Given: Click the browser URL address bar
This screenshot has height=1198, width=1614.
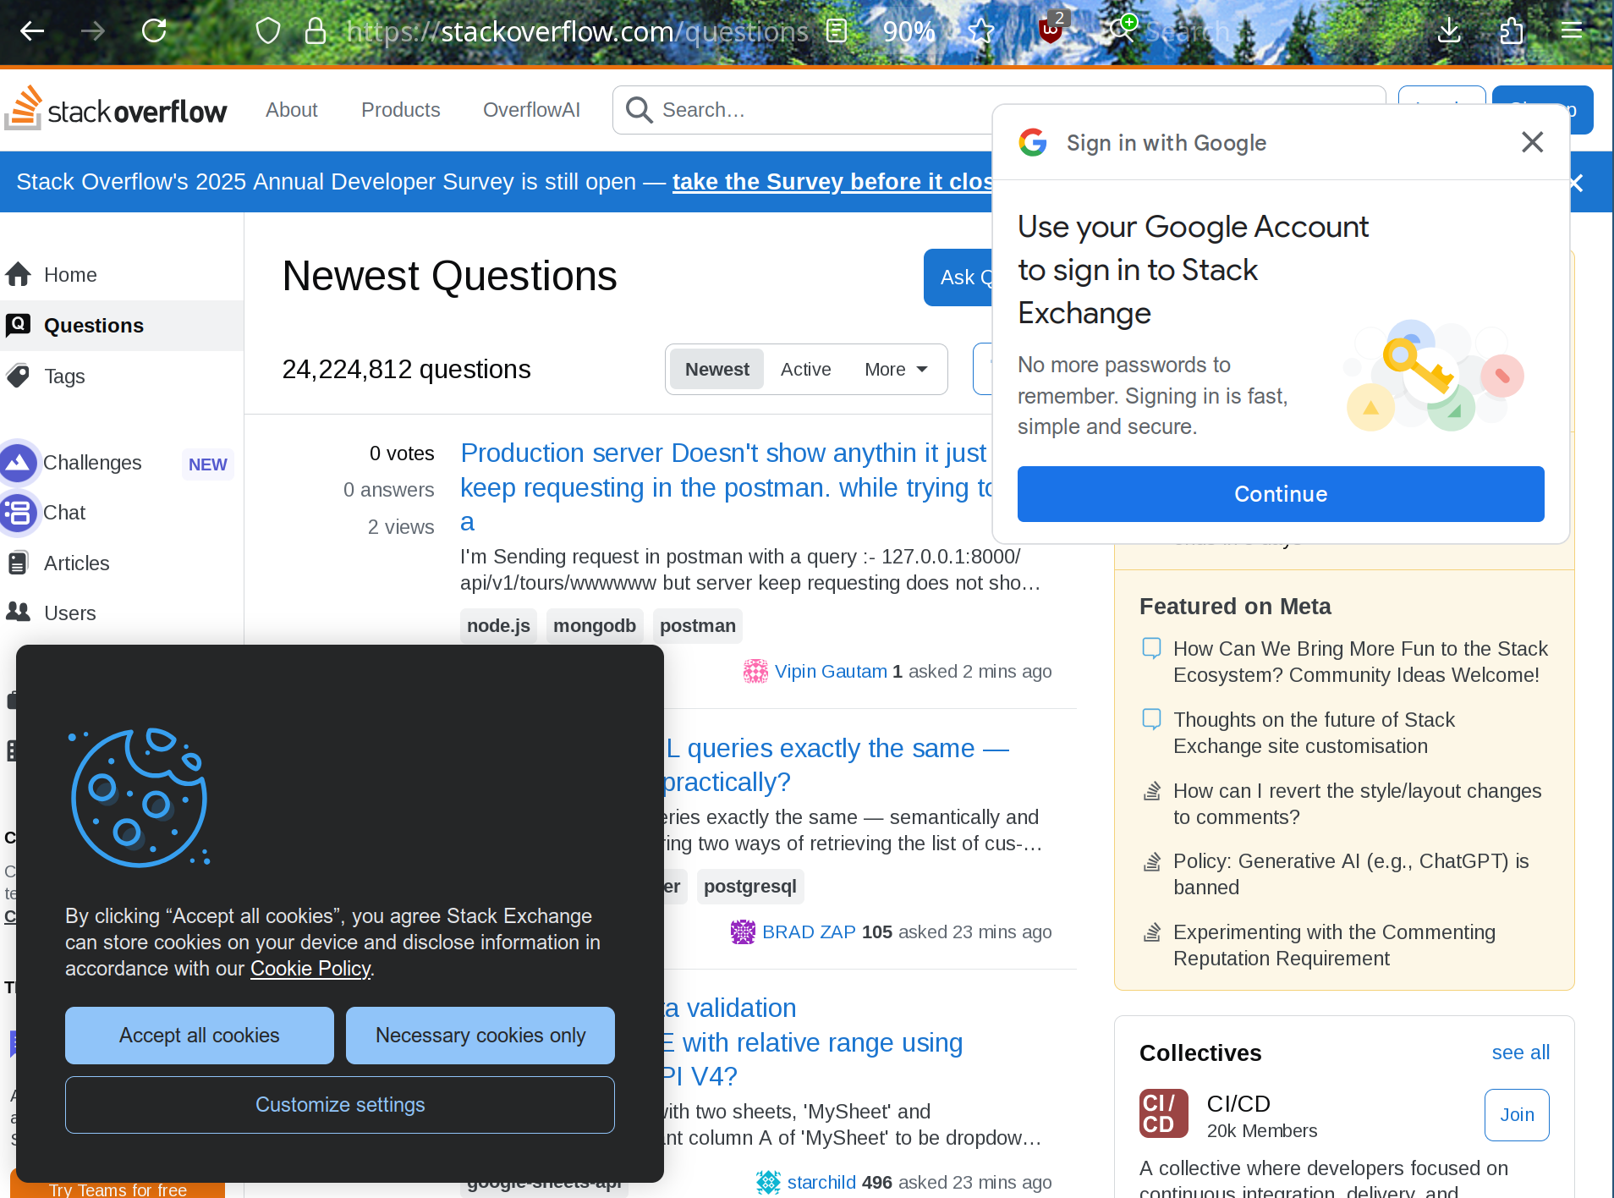Looking at the screenshot, I should 578,31.
